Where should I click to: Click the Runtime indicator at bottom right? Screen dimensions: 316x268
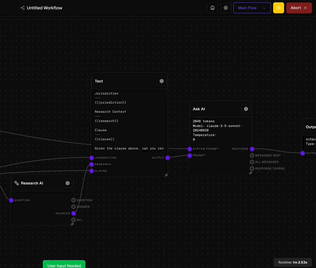tap(293, 262)
